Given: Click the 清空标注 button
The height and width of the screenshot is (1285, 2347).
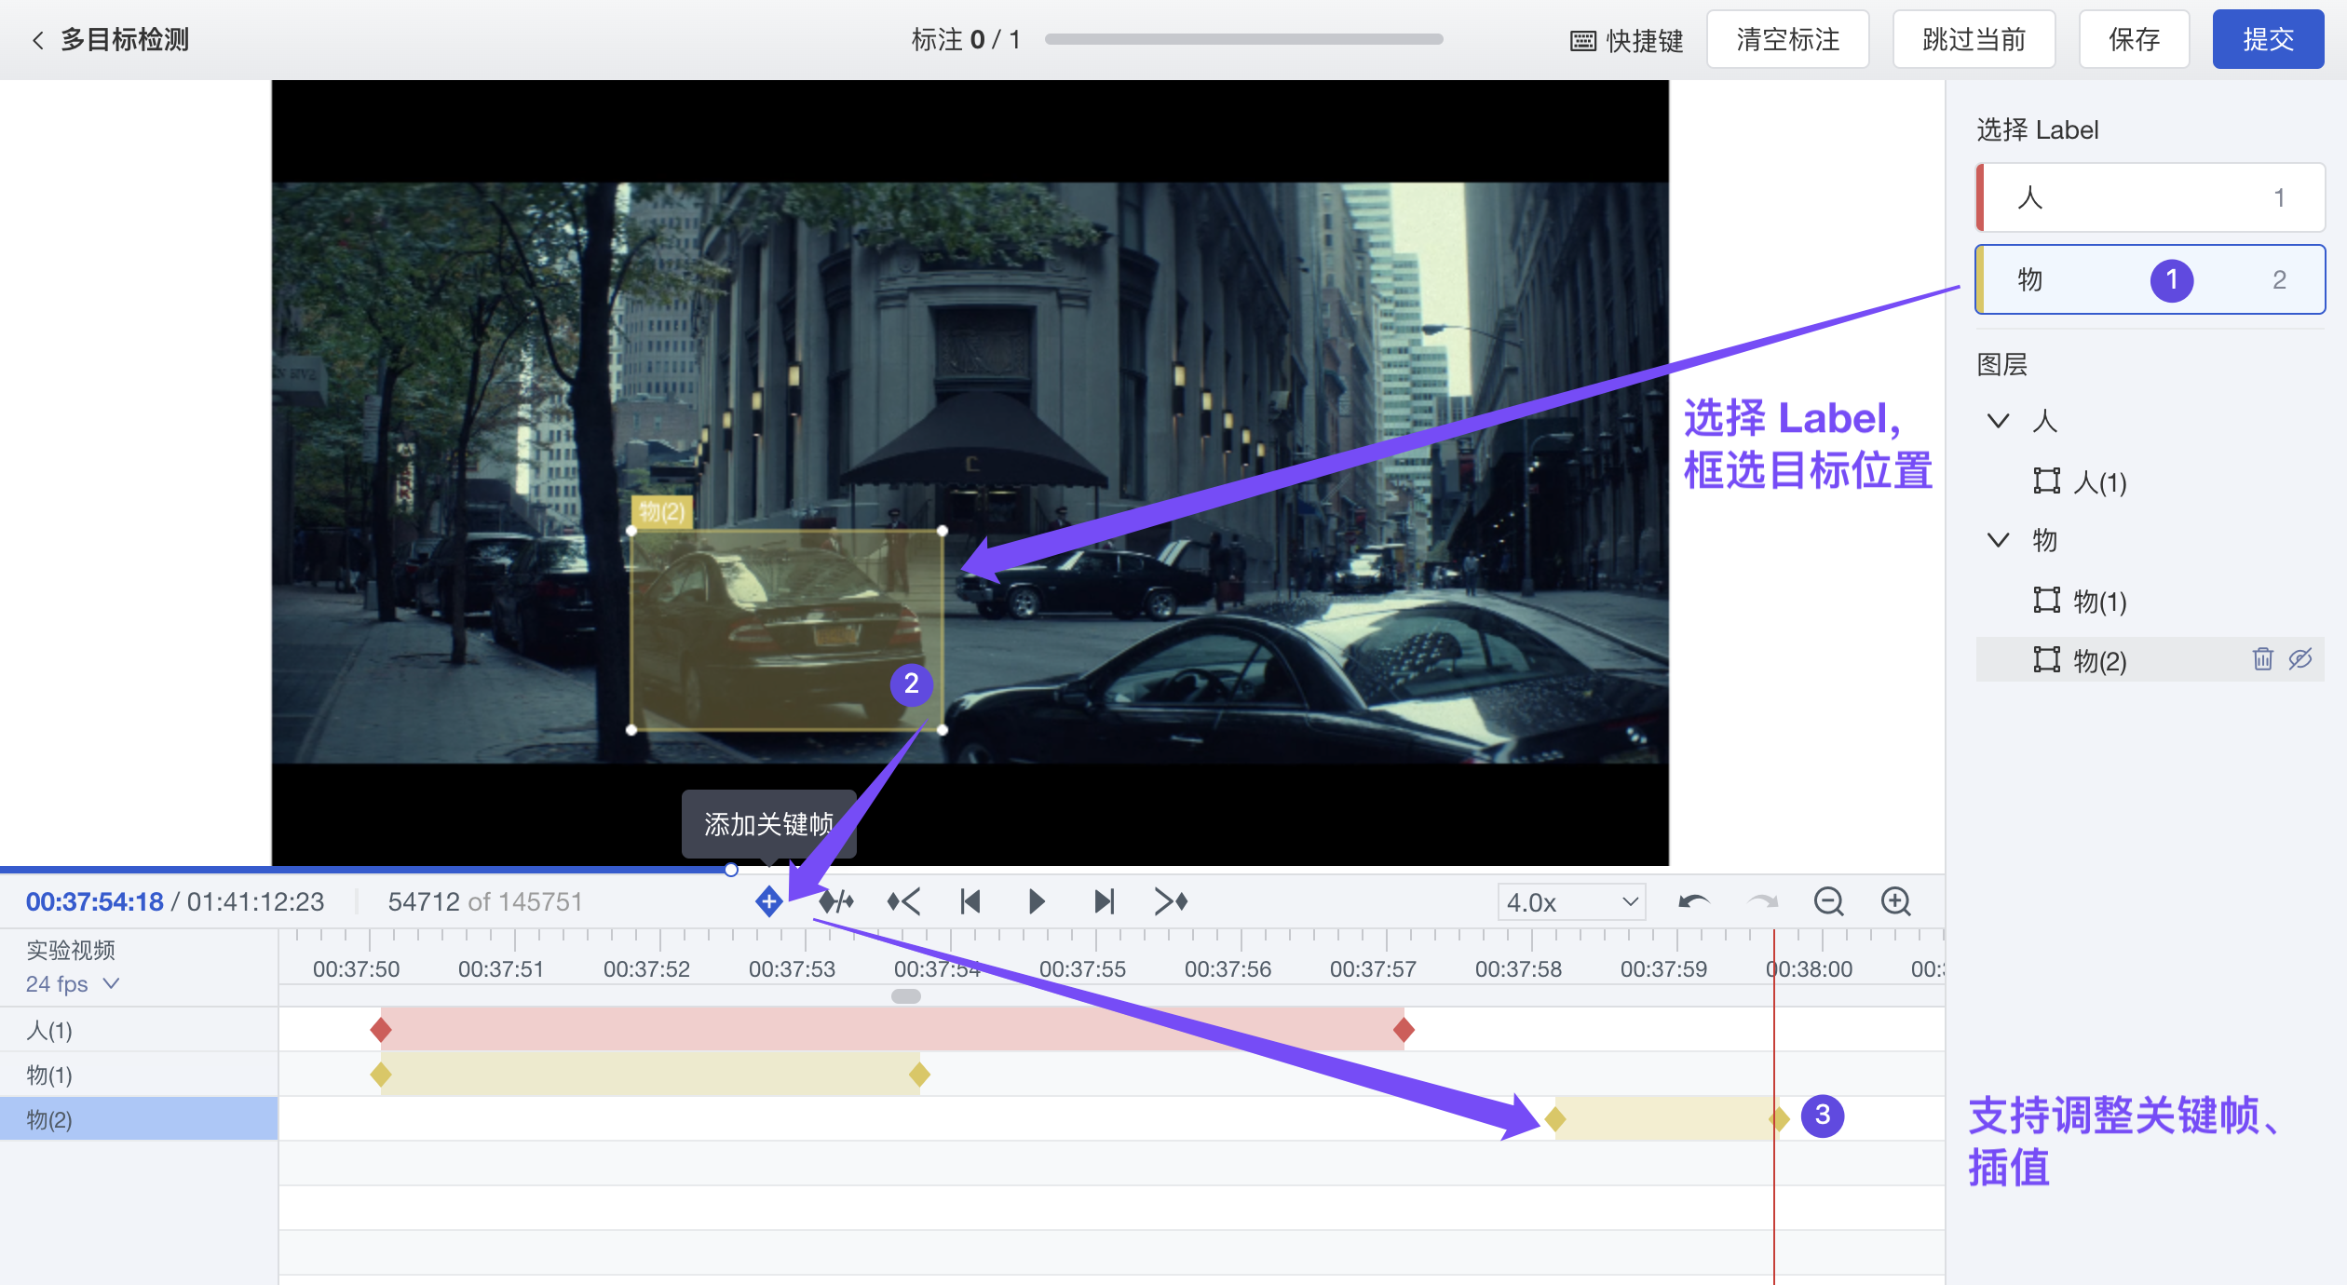Looking at the screenshot, I should (1787, 39).
